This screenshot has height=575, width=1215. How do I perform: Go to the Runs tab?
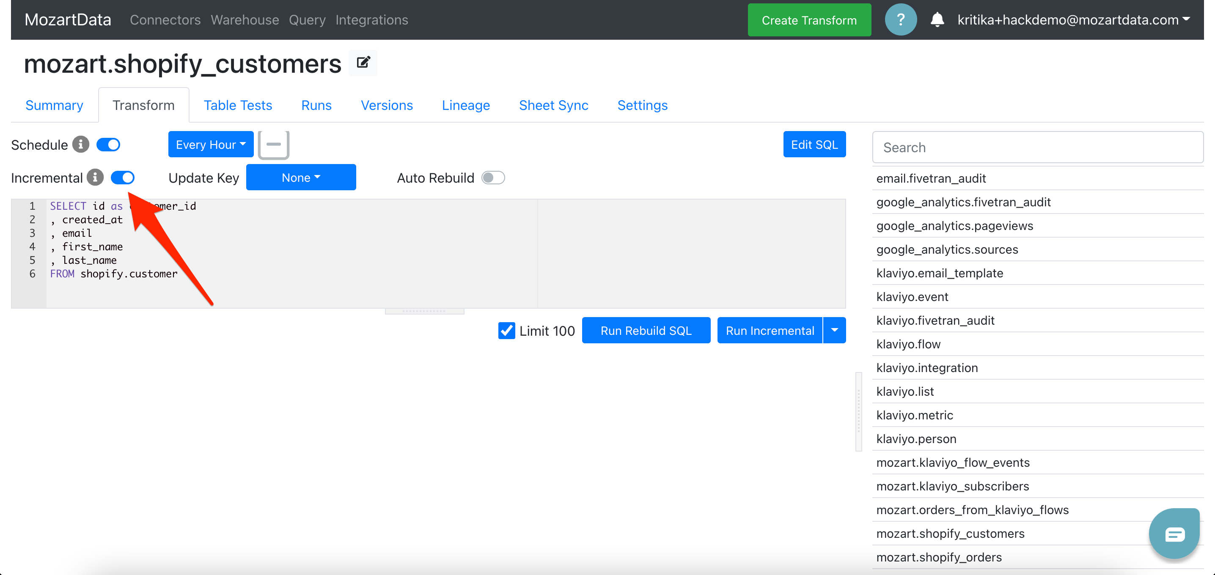(316, 105)
